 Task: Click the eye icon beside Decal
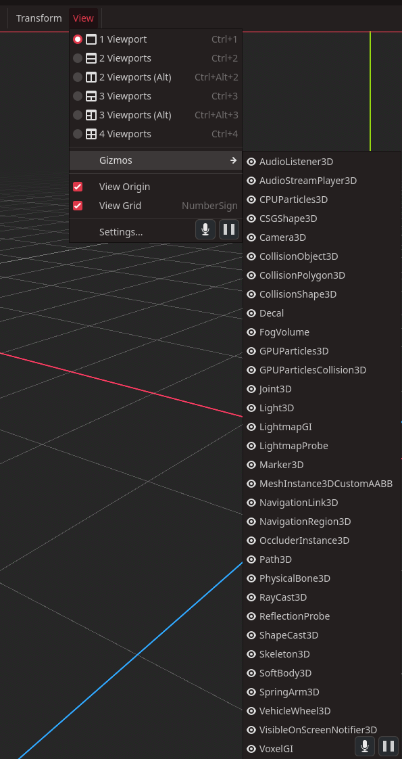pos(251,313)
